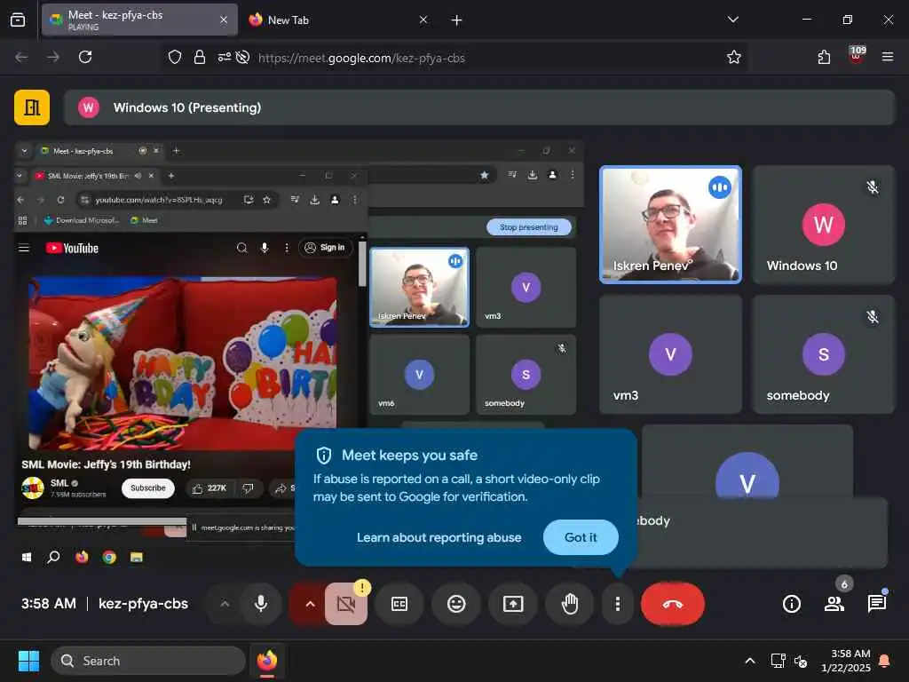Click the network icon in system tray
Viewport: 909px width, 682px height.
coord(778,661)
